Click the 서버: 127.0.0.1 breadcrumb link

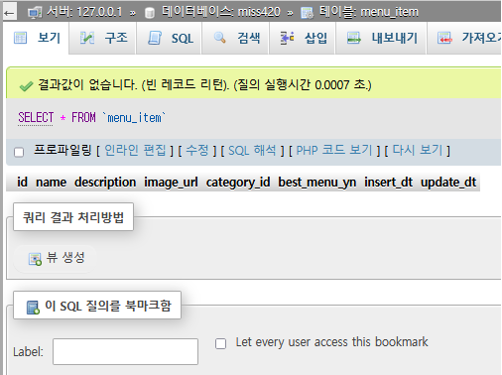(x=84, y=13)
